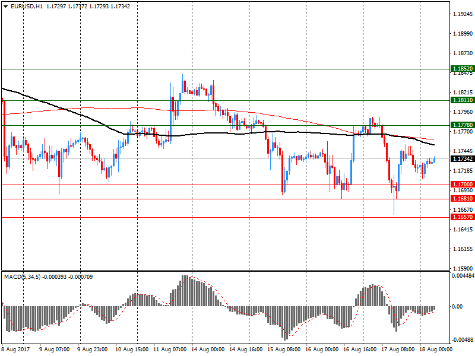Click the red 1.17000 support level label
The image size is (475, 356).
click(x=463, y=185)
